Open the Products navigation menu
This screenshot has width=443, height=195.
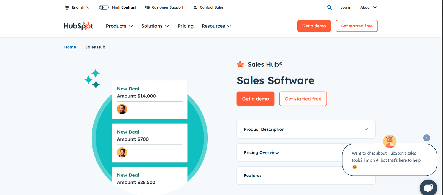click(119, 26)
